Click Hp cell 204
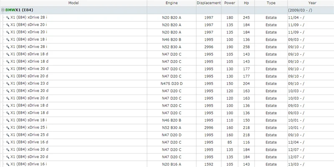The height and width of the screenshot is (167, 334). pyautogui.click(x=246, y=84)
